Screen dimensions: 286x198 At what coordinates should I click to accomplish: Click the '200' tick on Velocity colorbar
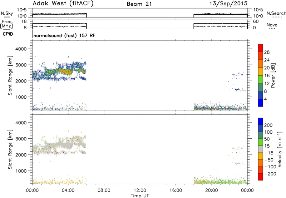[268, 125]
